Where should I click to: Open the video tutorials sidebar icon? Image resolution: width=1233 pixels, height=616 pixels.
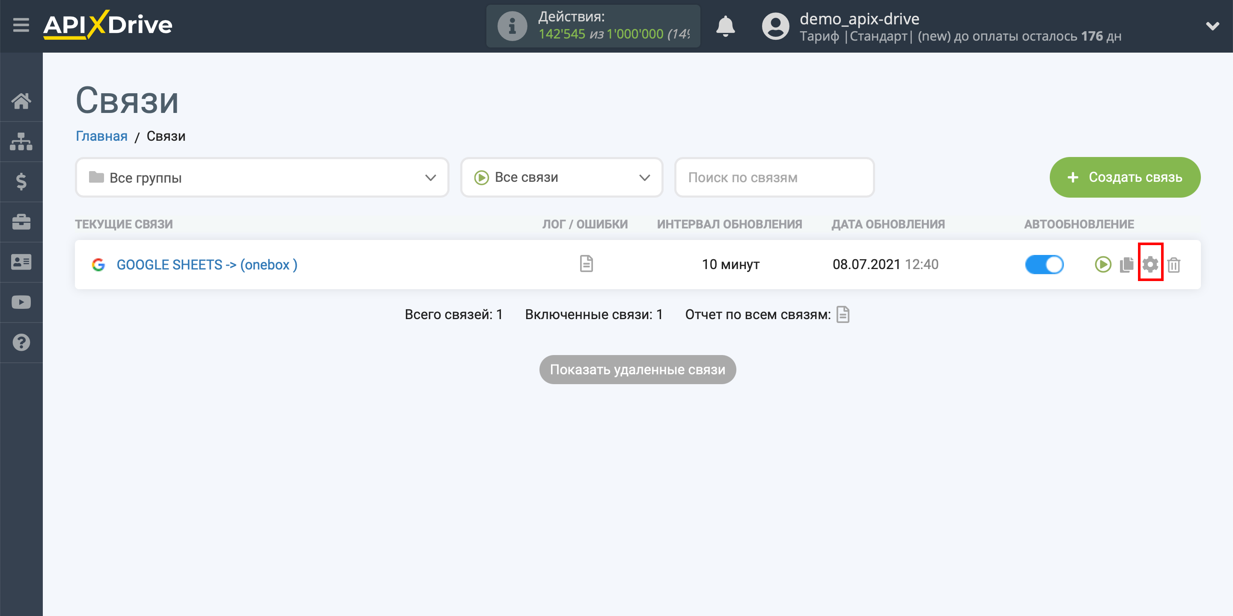(x=21, y=302)
